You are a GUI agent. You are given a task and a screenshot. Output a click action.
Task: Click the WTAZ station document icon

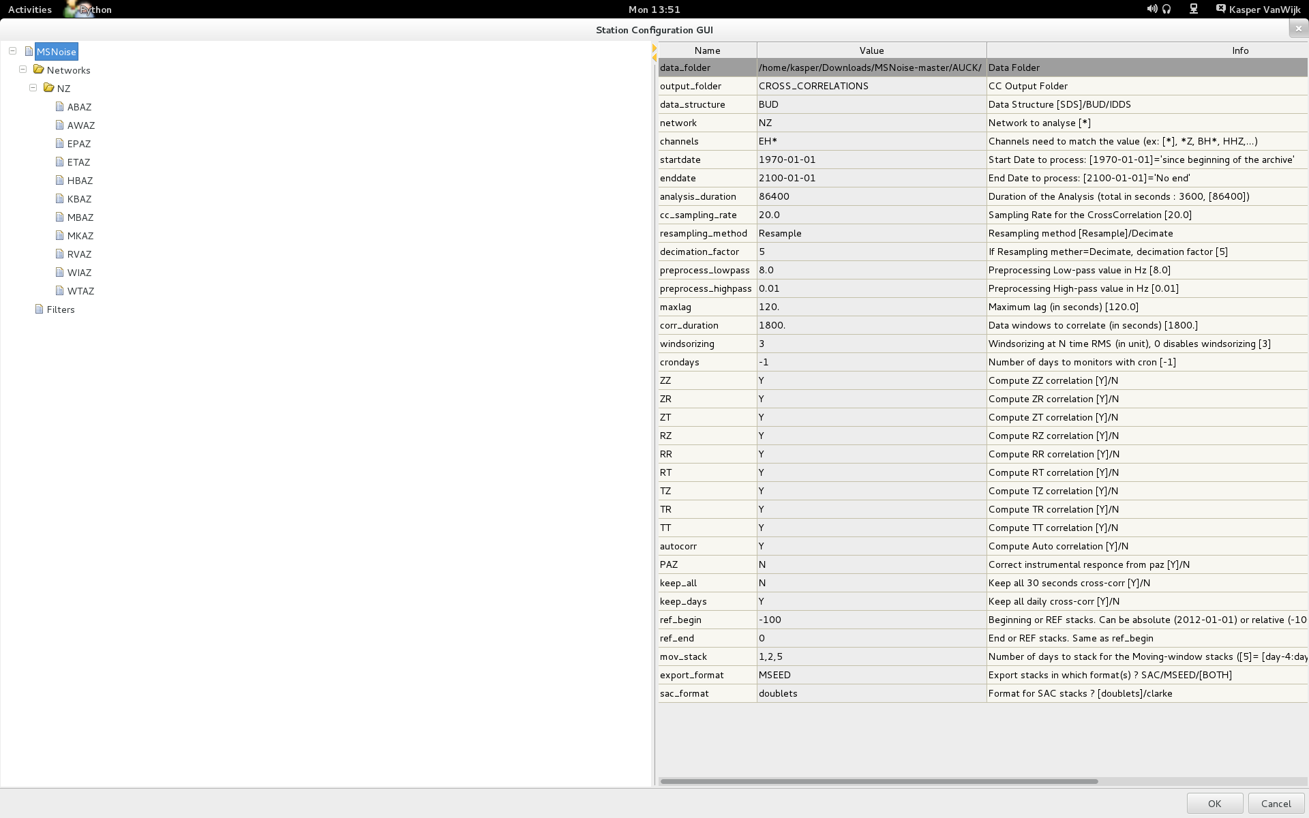[x=60, y=290]
